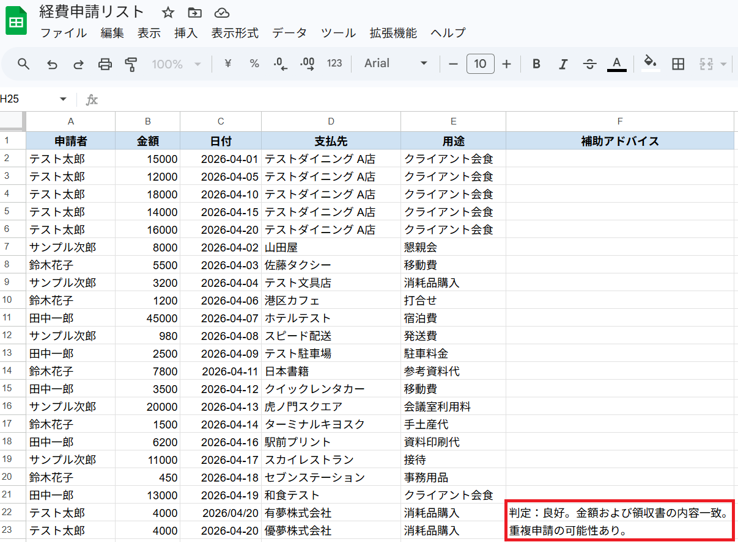738x542 pixels.
Task: Check the cloud save status icon
Action: pos(222,12)
